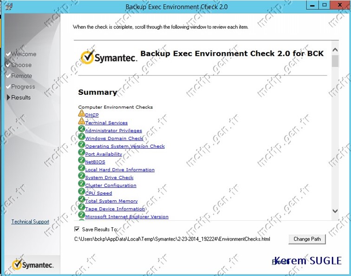Close the Environment Check window
The height and width of the screenshot is (276, 351).
pyautogui.click(x=340, y=6)
